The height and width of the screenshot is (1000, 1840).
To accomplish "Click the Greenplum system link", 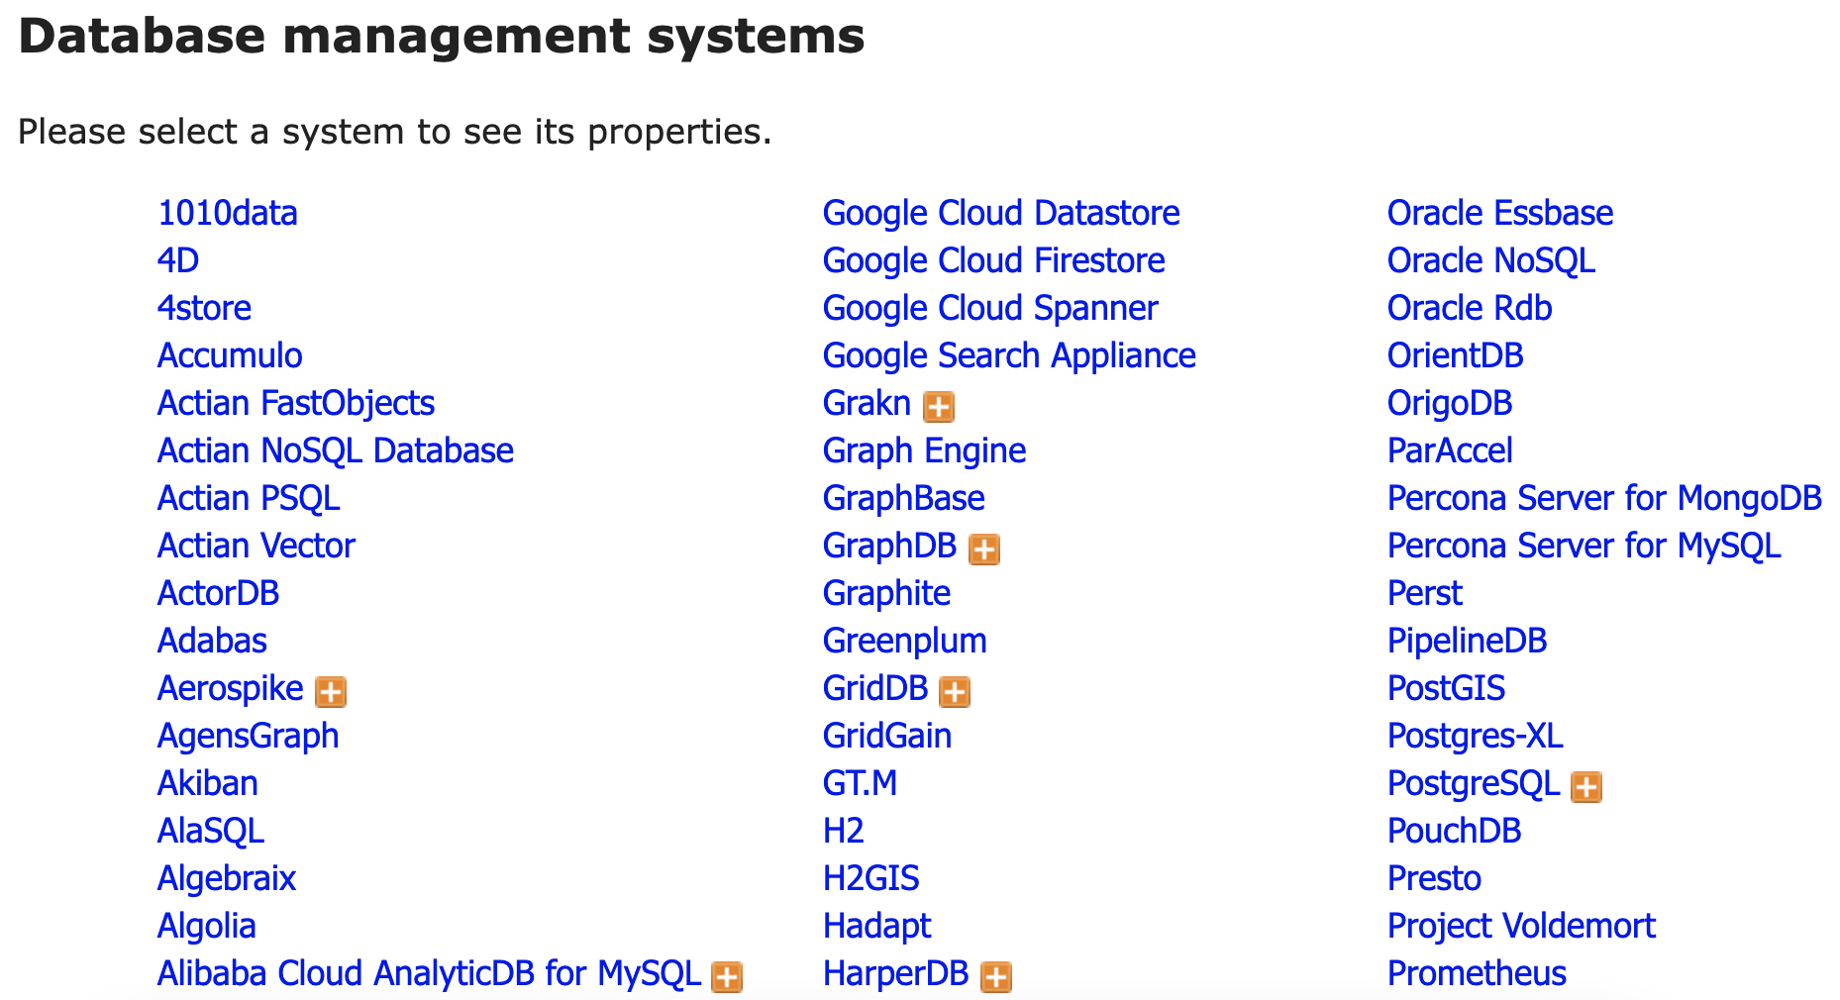I will tap(904, 641).
